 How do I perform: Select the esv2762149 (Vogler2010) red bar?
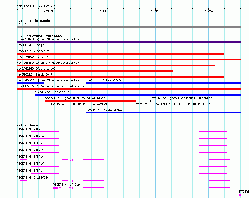pos(95,71)
